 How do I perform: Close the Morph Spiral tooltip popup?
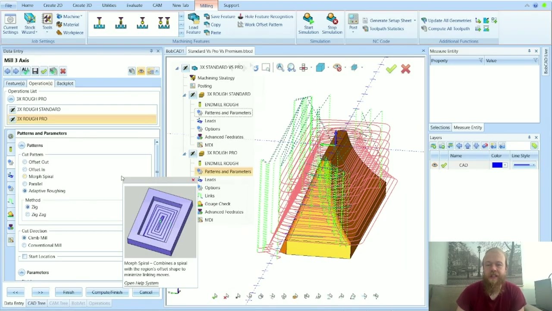193,180
